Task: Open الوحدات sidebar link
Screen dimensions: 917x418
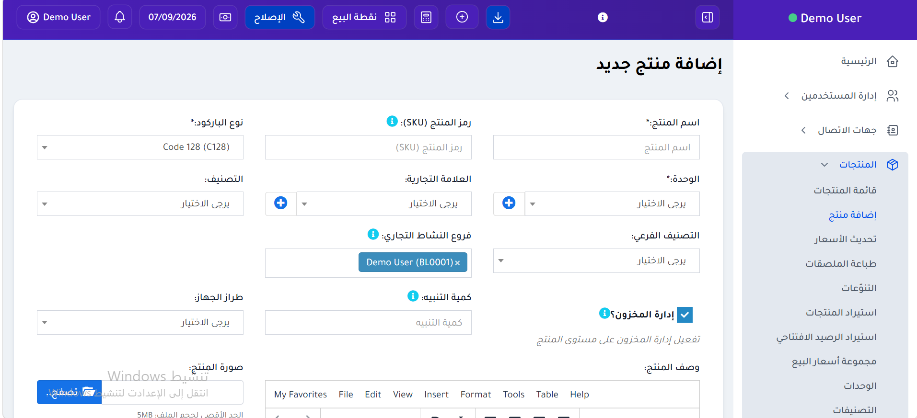Action: [x=860, y=385]
